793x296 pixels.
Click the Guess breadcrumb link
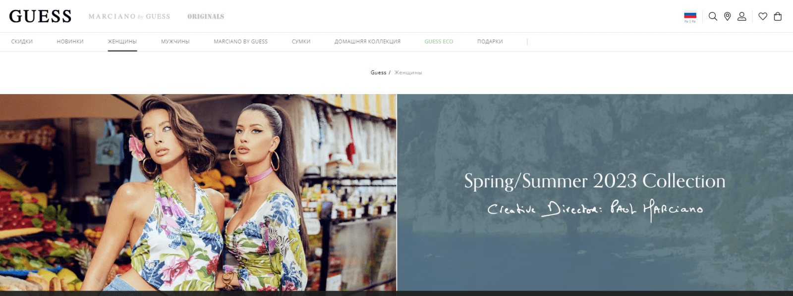pos(378,72)
